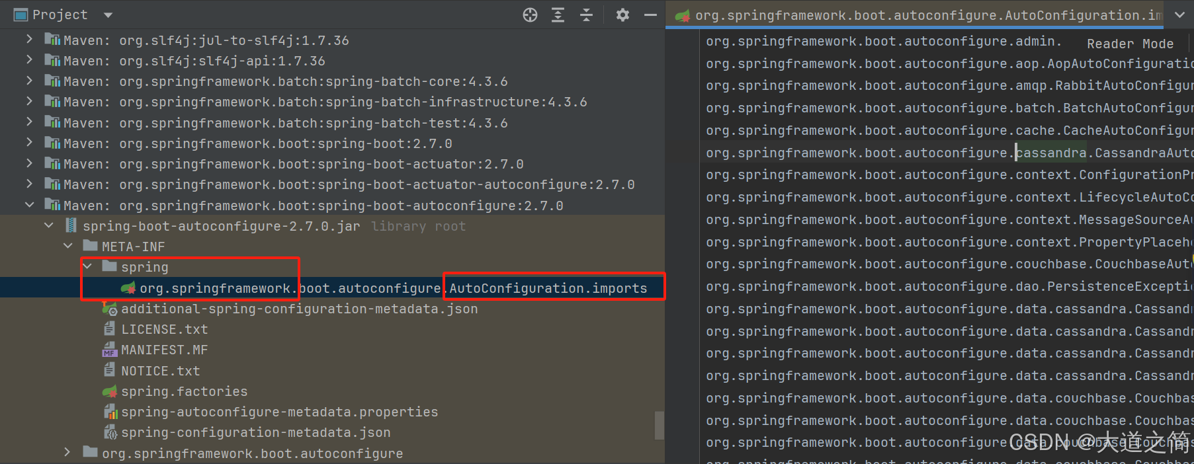The height and width of the screenshot is (464, 1194).
Task: Click library icon of spring-boot:2.7.0
Action: (x=52, y=143)
